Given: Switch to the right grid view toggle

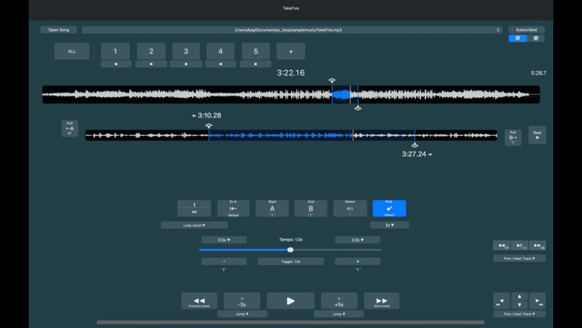Looking at the screenshot, I should 536,38.
